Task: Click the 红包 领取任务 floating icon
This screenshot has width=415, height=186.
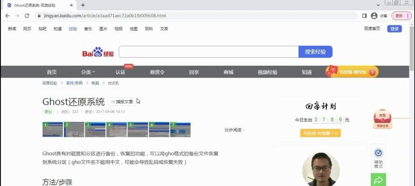Action: click(383, 119)
